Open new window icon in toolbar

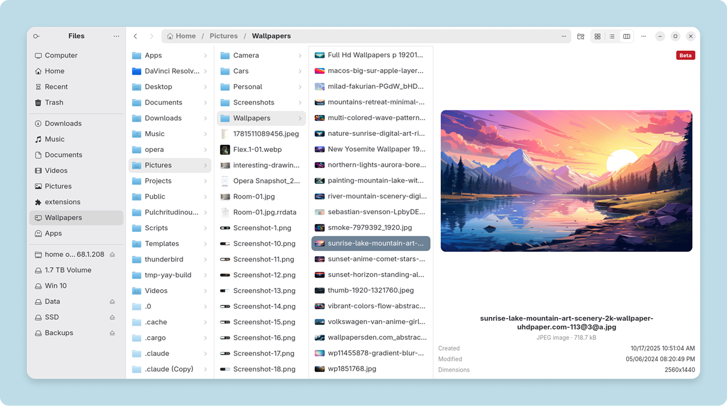coord(581,37)
